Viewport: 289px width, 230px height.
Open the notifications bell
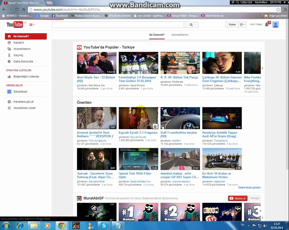pyautogui.click(x=267, y=24)
